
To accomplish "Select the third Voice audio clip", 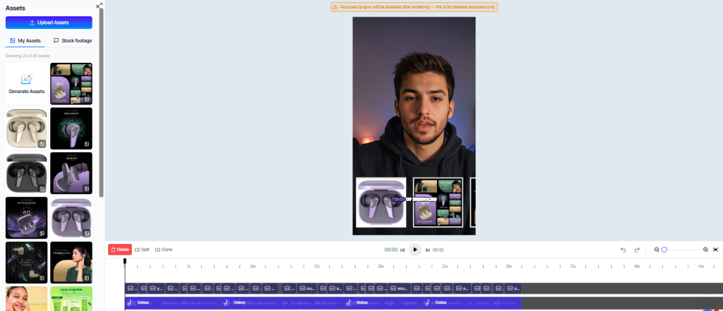I will click(384, 303).
